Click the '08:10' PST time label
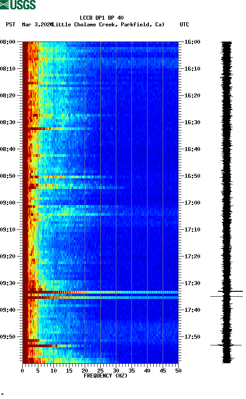 tap(8, 69)
